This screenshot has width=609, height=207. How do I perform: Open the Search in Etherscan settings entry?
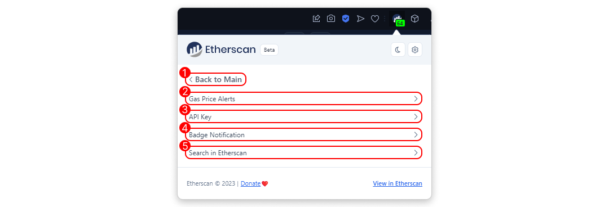(x=303, y=153)
